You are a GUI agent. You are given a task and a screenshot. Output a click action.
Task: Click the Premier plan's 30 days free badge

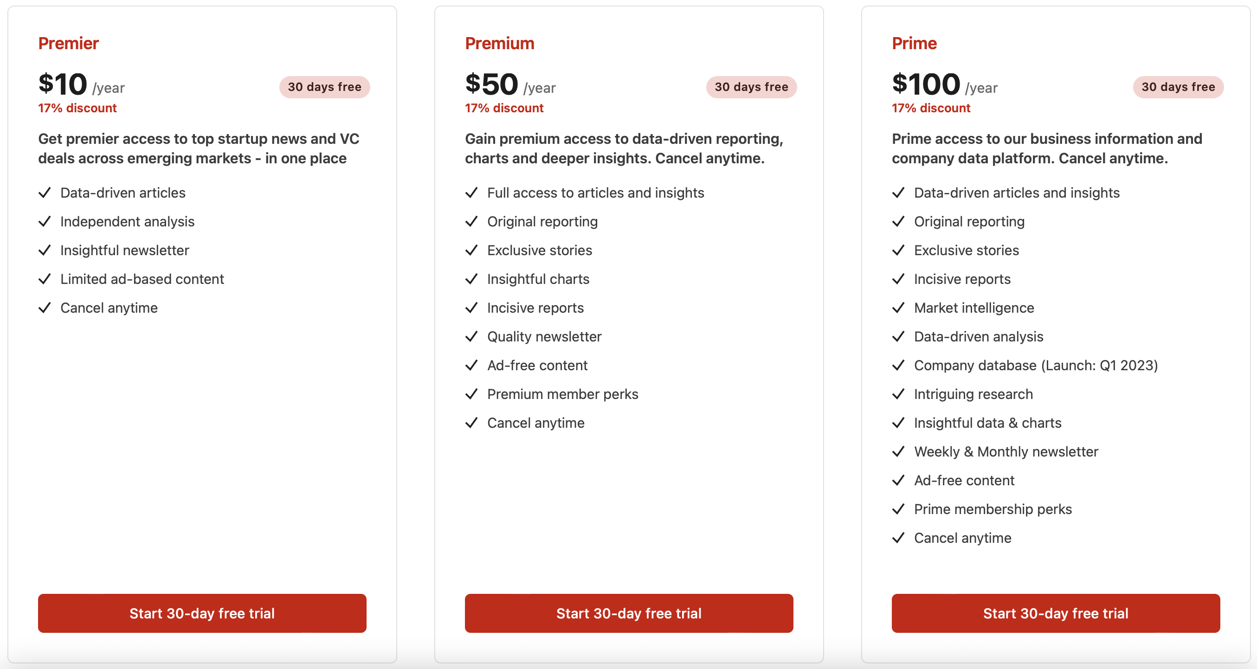coord(324,87)
